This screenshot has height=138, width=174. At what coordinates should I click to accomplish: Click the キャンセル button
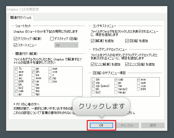coord(127,125)
